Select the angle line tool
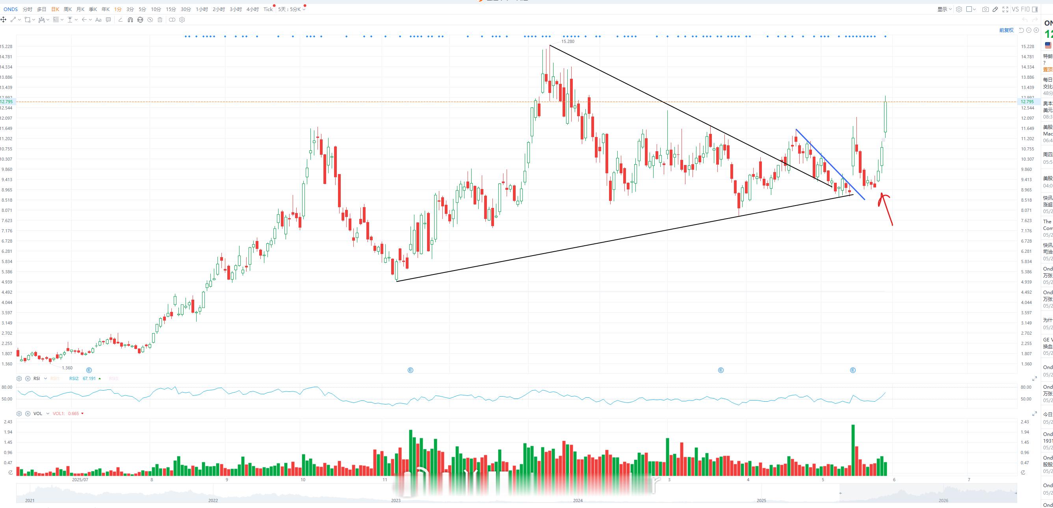The width and height of the screenshot is (1053, 508). click(x=120, y=20)
